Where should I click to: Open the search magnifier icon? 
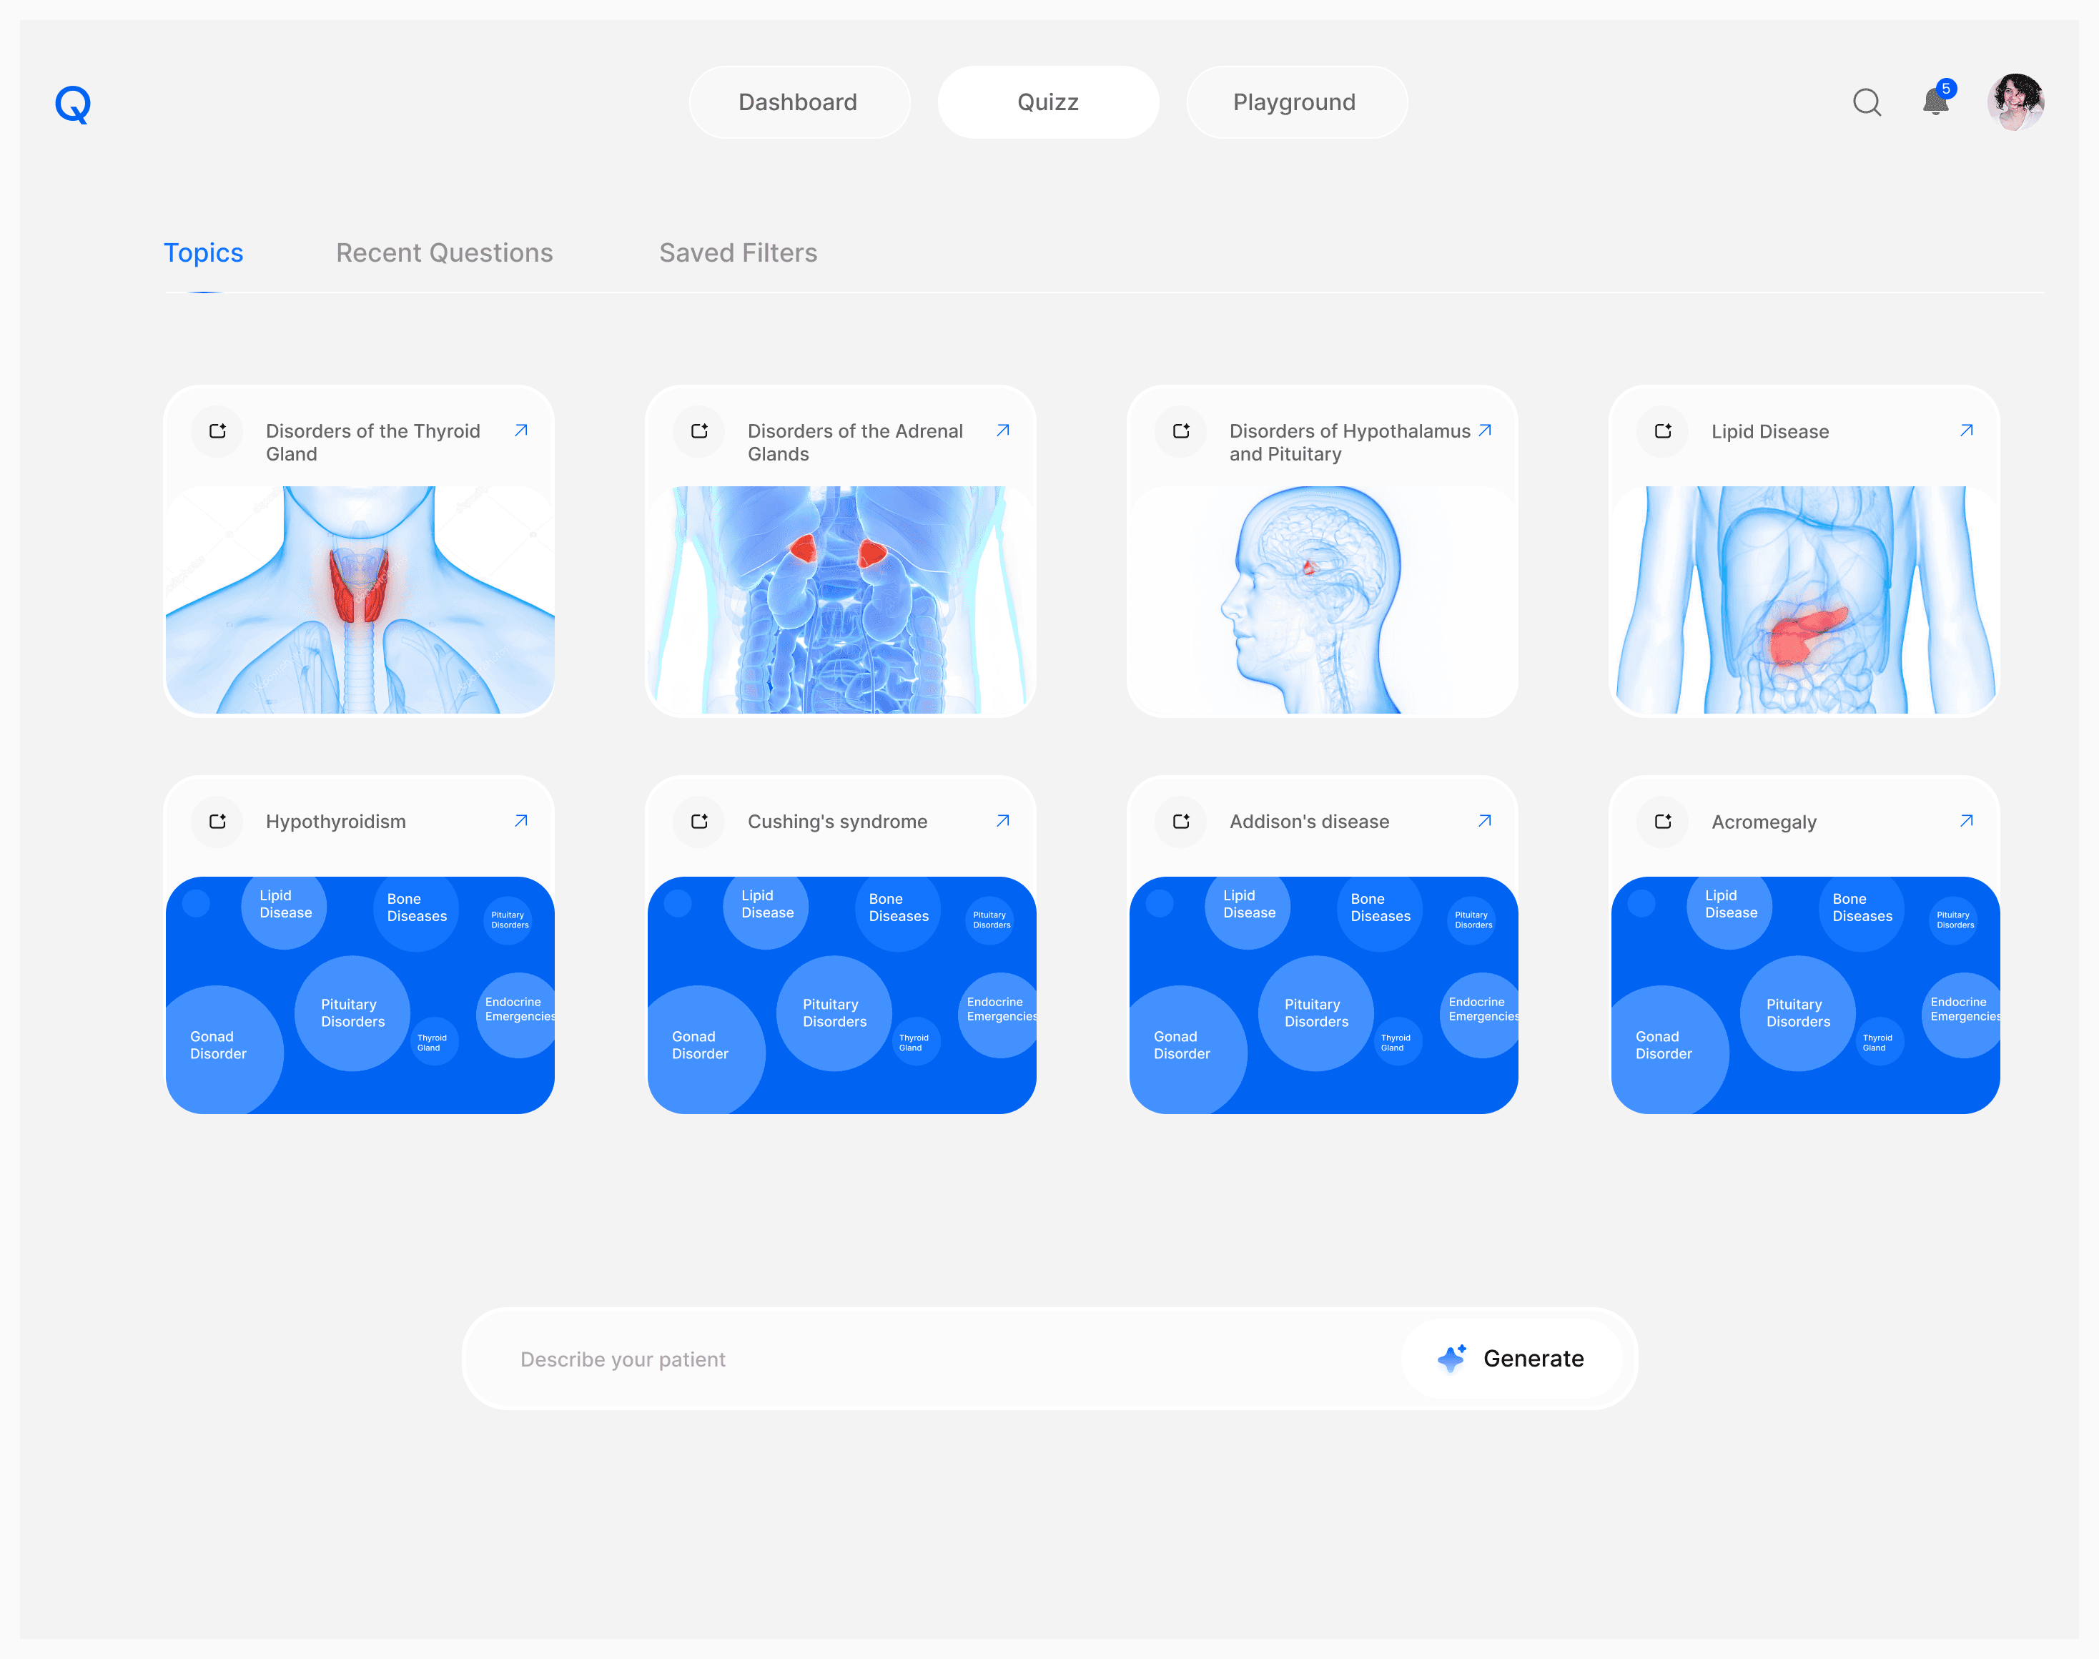(1866, 102)
